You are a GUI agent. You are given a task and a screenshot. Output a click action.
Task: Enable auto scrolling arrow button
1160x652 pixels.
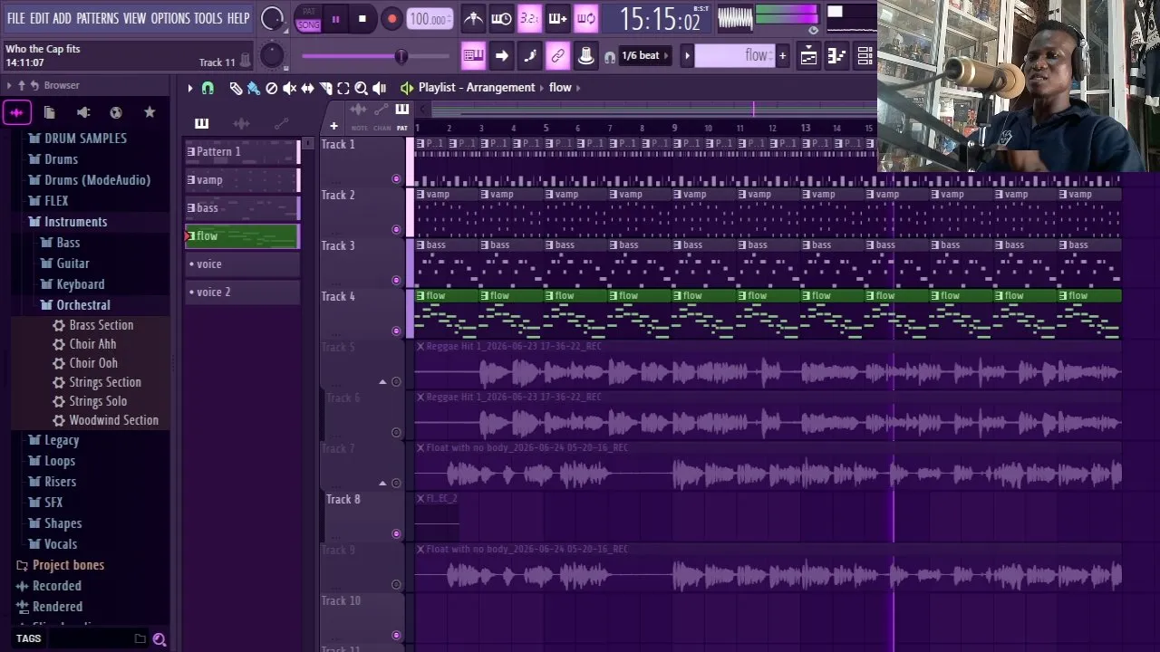(501, 55)
